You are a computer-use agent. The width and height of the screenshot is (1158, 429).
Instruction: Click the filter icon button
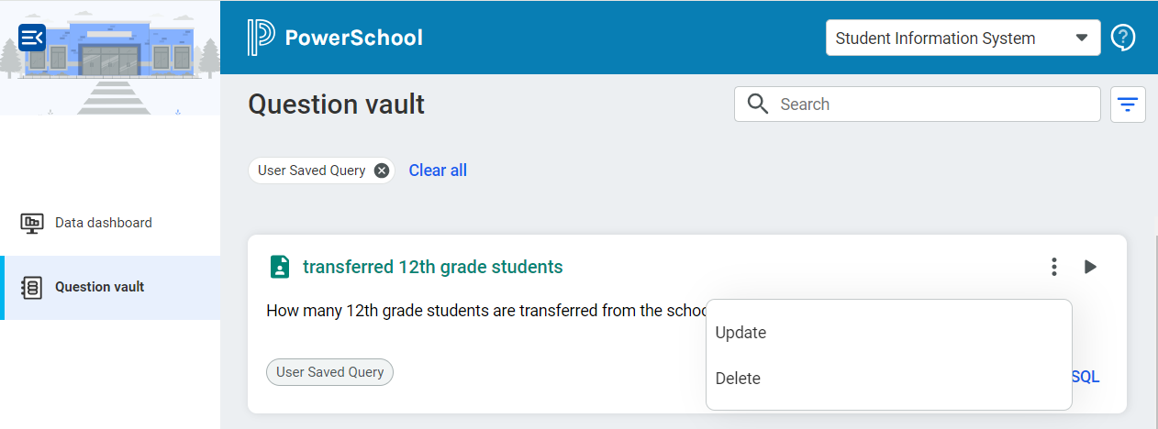click(x=1128, y=104)
